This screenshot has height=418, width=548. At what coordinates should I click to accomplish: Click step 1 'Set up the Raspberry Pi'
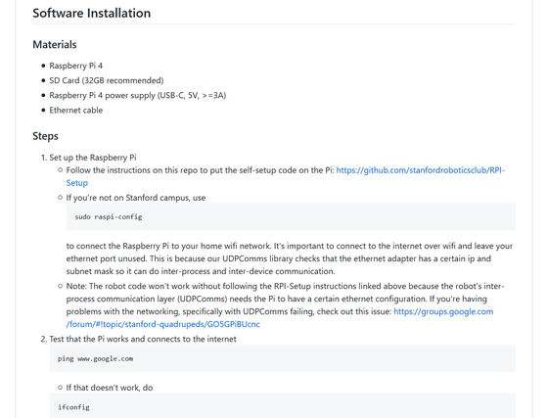tap(93, 158)
